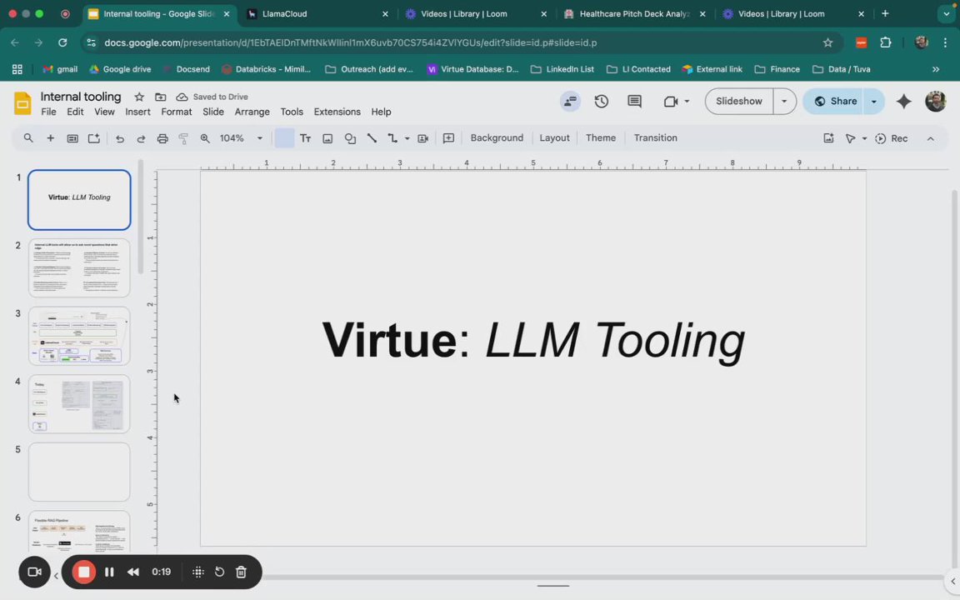960x600 pixels.
Task: Open the Format menu
Action: pyautogui.click(x=177, y=112)
